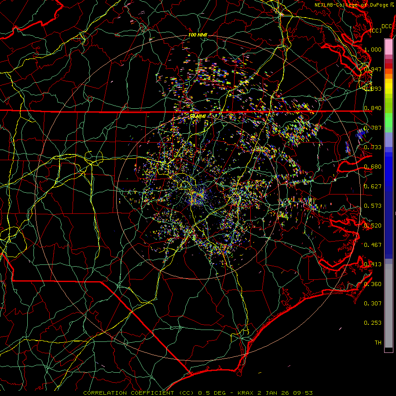Image resolution: width=396 pixels, height=396 pixels.
Task: Select the 0.733 scale value
Action: click(373, 147)
